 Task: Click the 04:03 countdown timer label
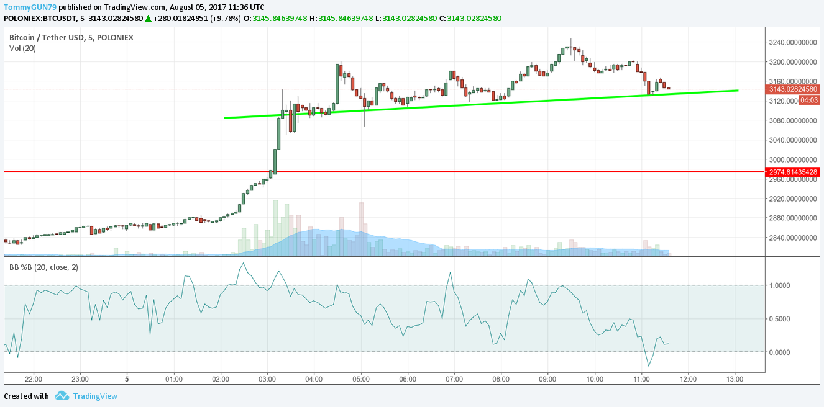pyautogui.click(x=809, y=100)
